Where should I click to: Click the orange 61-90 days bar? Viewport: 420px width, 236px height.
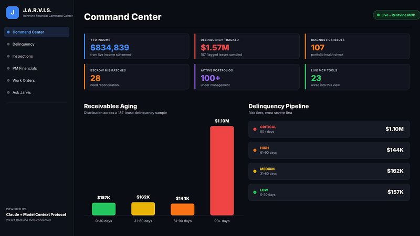coord(182,209)
